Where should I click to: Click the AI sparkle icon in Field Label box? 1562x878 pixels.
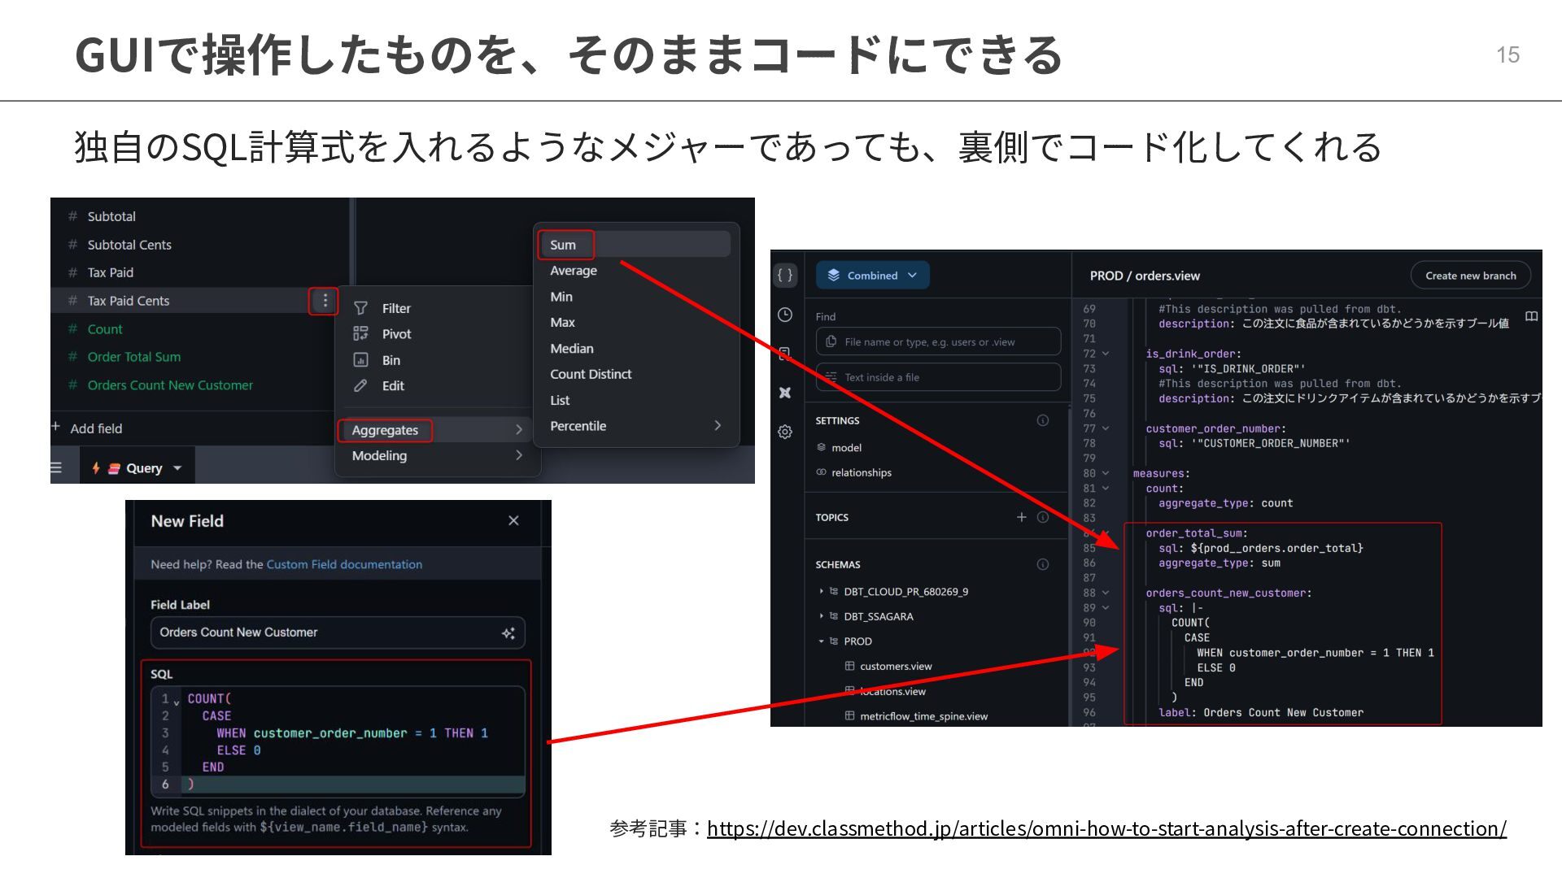tap(508, 632)
